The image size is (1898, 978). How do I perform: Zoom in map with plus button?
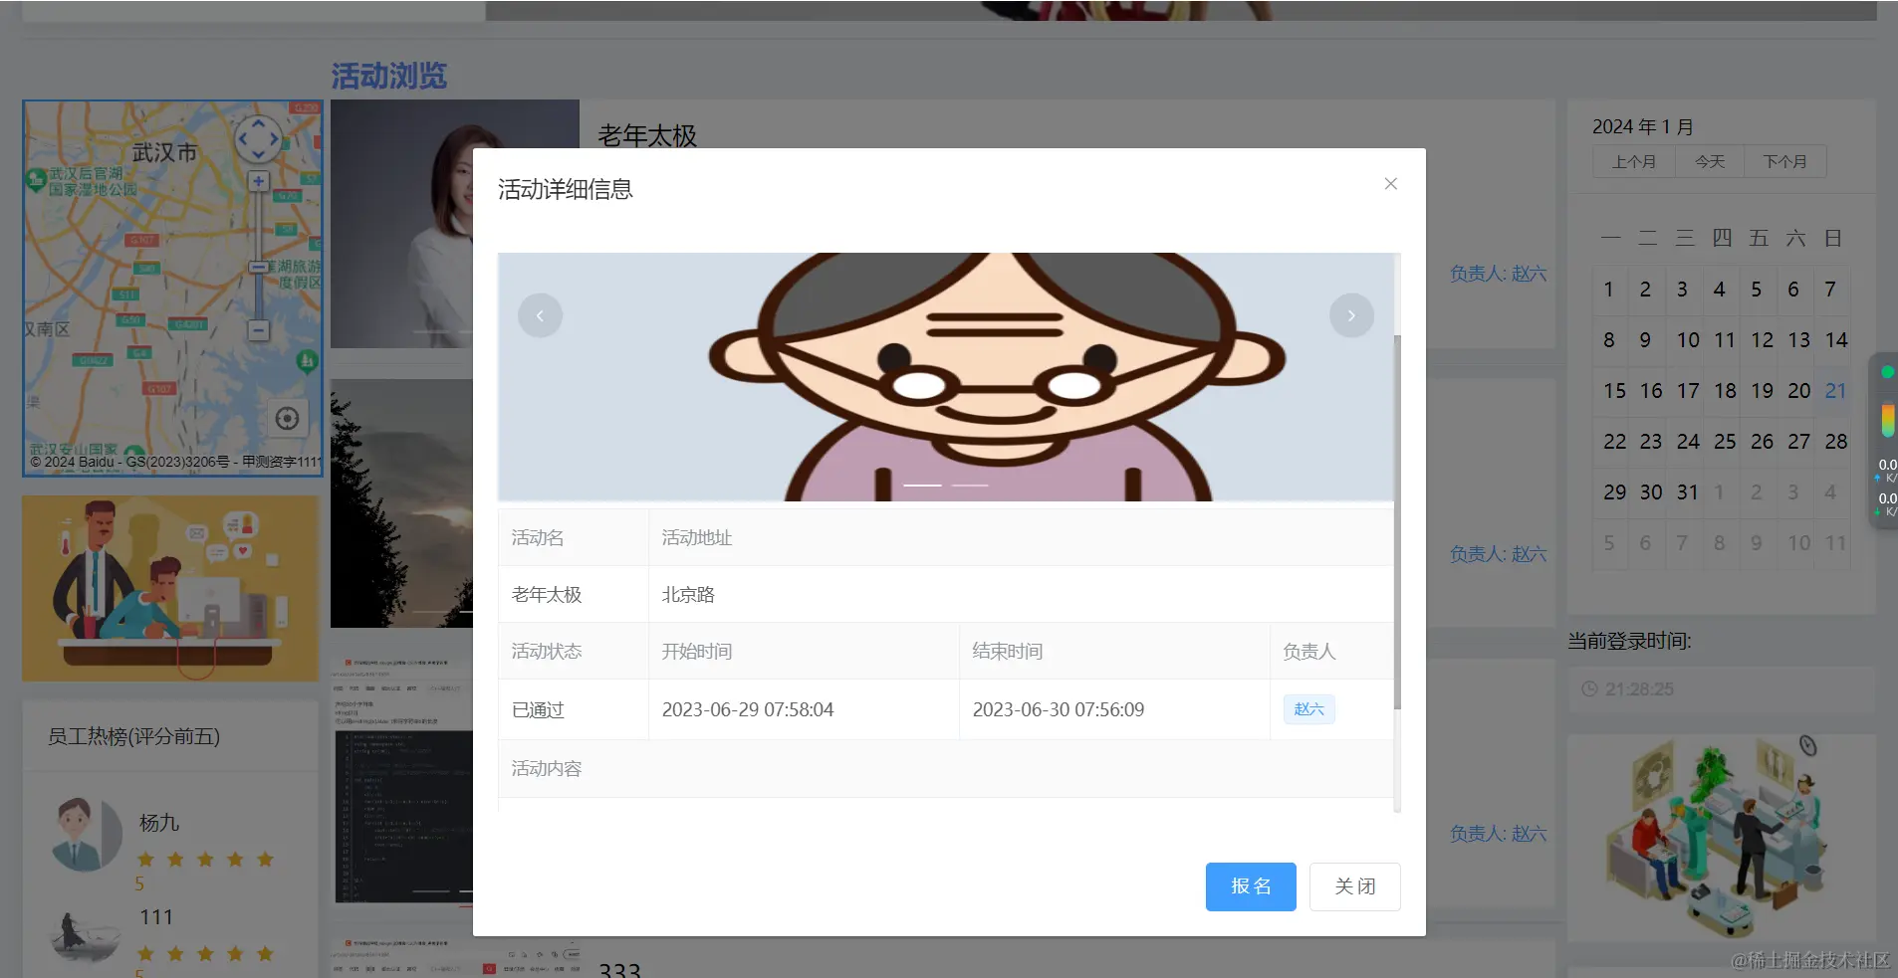coord(258,181)
